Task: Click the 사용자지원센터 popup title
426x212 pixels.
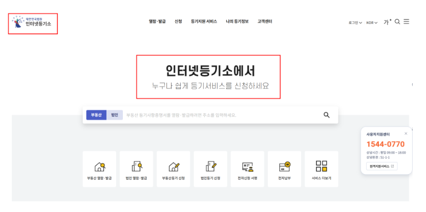Action: (x=378, y=134)
